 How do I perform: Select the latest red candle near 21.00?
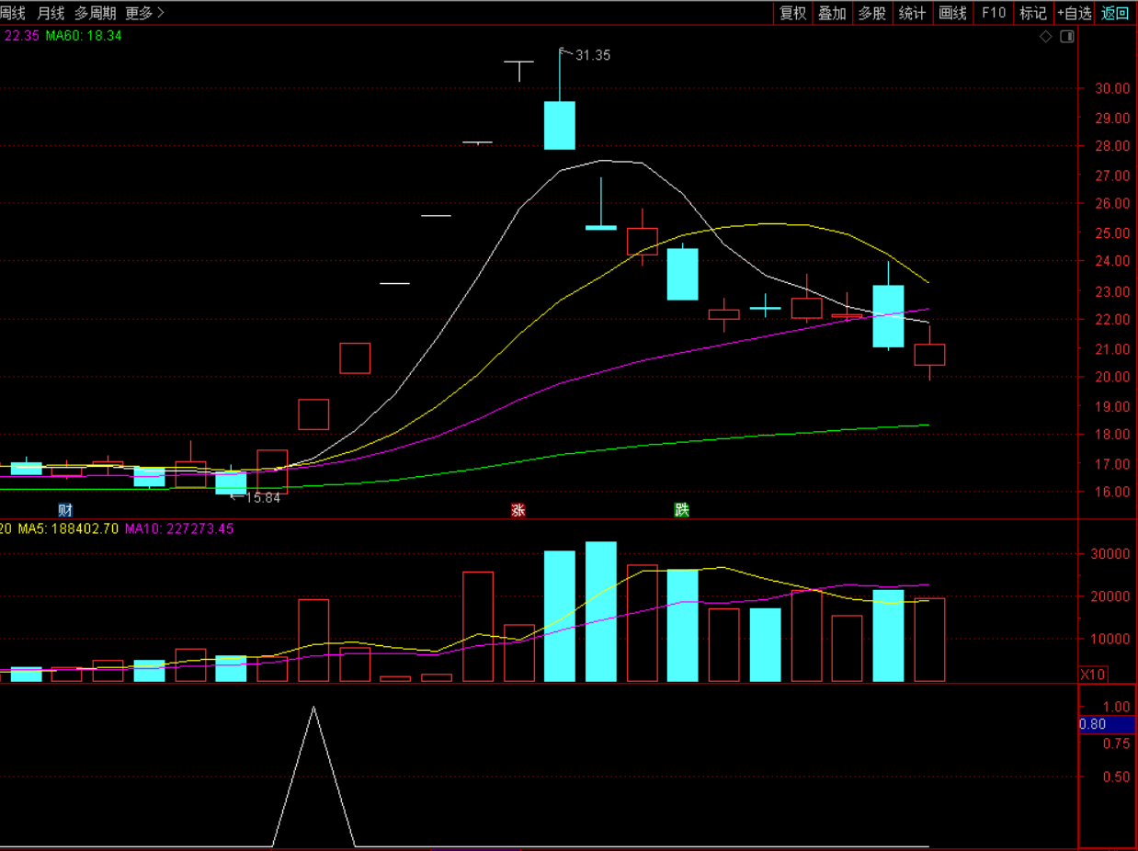tap(929, 355)
